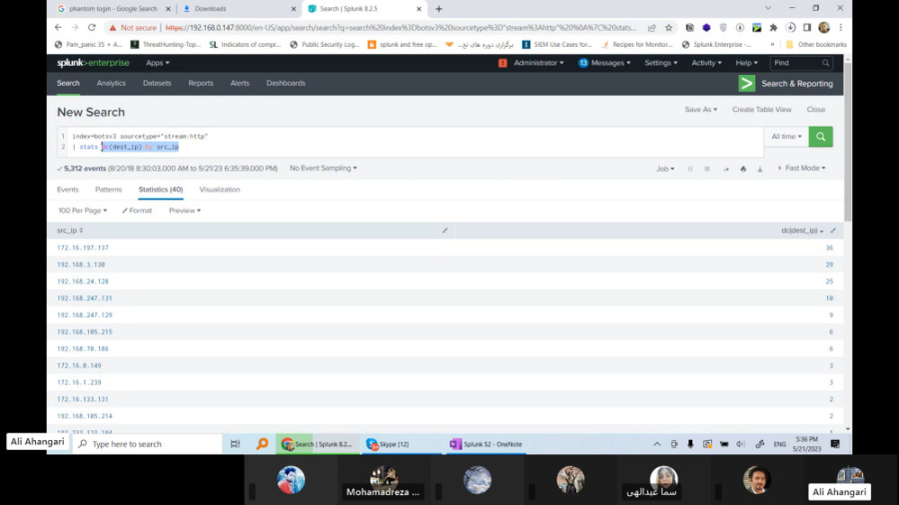This screenshot has height=505, width=899.
Task: Click the Create Table View button
Action: click(x=761, y=110)
